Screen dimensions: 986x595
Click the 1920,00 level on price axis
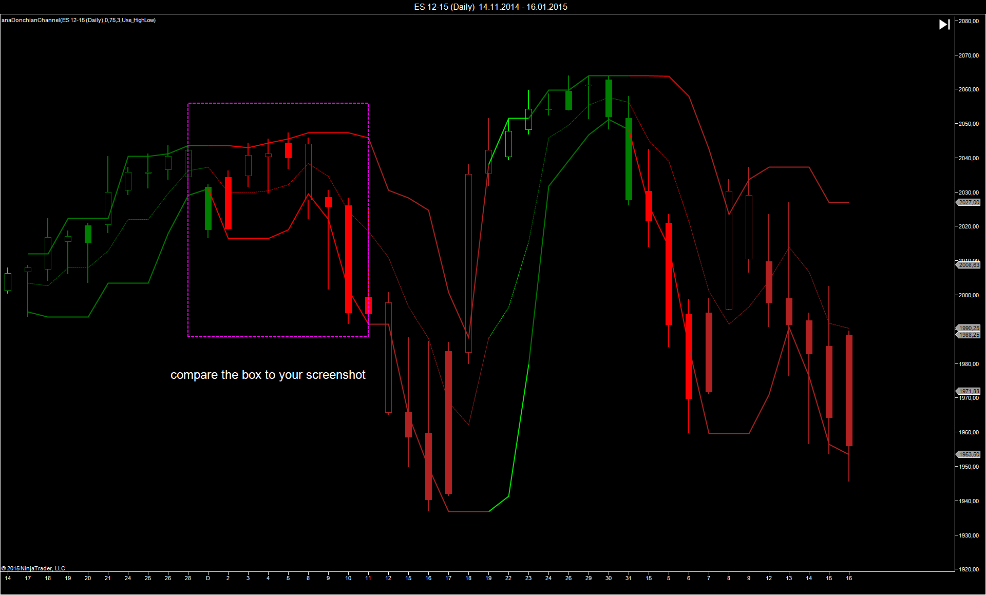[x=969, y=569]
